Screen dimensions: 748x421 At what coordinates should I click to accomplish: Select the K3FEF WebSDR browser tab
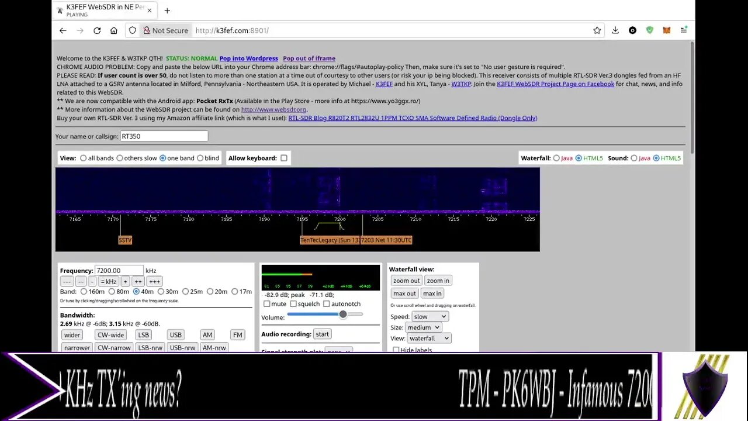pos(105,11)
